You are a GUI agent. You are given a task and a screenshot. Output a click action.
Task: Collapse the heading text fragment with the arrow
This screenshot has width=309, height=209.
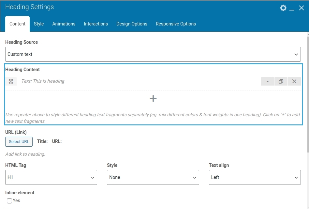click(x=268, y=81)
